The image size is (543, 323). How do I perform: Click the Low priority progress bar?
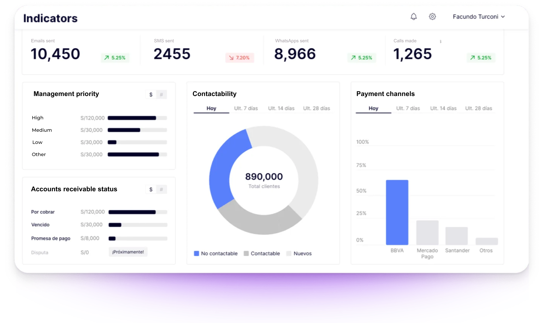(x=137, y=142)
